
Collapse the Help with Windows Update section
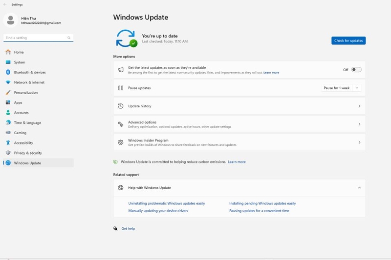[x=359, y=188]
